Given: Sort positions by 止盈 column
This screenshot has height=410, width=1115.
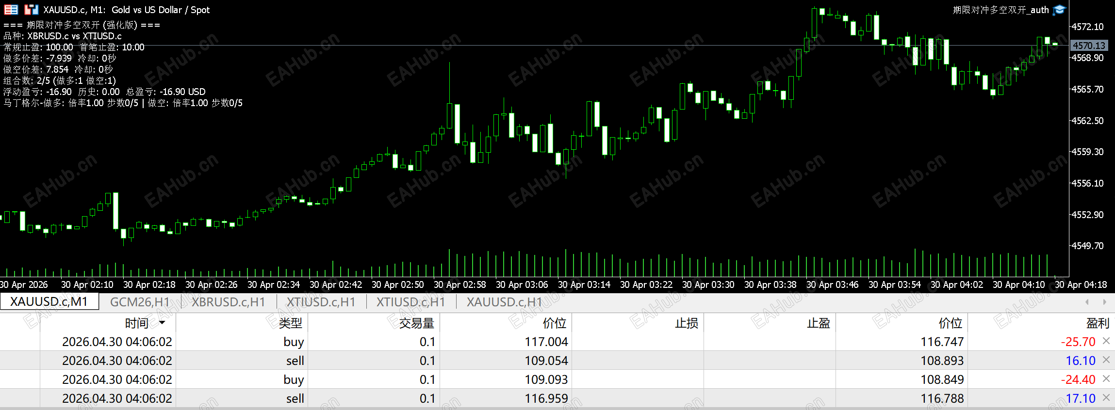Looking at the screenshot, I should [818, 323].
